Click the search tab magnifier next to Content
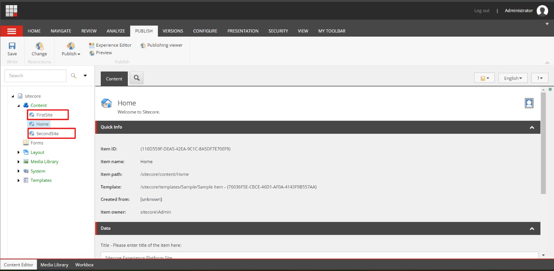The image size is (554, 271). [137, 78]
